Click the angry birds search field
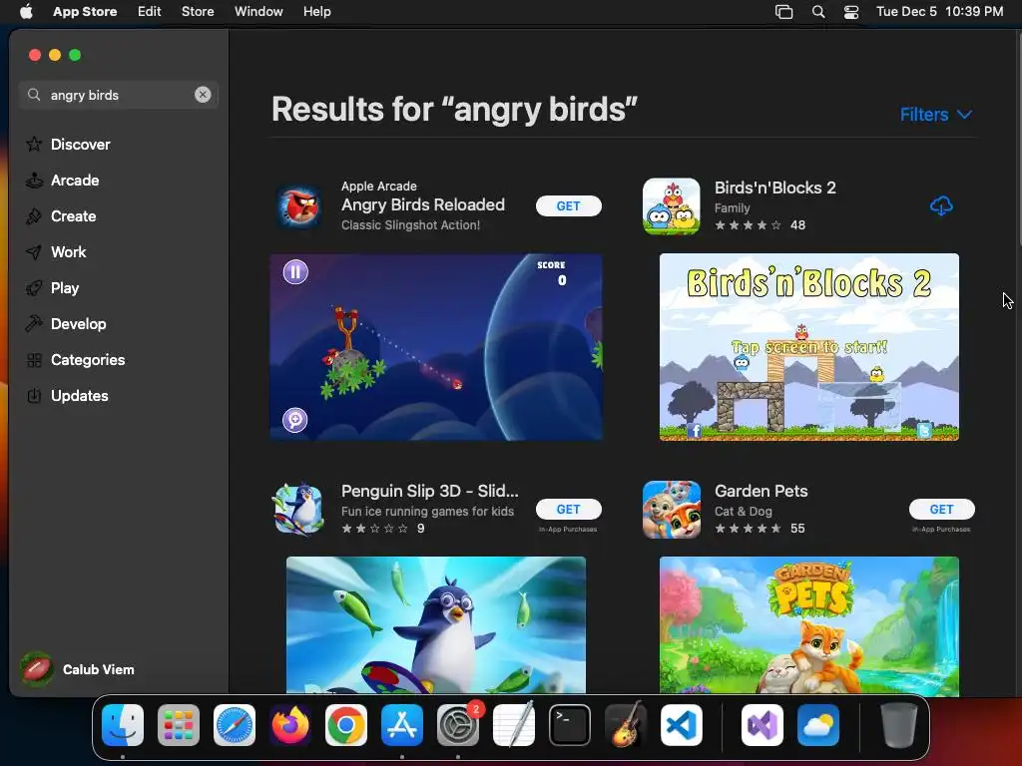Image resolution: width=1022 pixels, height=766 pixels. (x=119, y=95)
